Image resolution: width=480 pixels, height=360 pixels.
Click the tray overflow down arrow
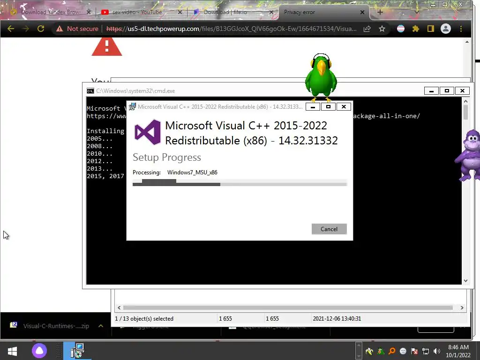pyautogui.click(x=359, y=356)
